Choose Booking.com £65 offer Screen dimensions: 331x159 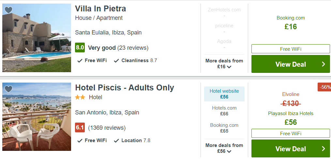click(x=224, y=128)
